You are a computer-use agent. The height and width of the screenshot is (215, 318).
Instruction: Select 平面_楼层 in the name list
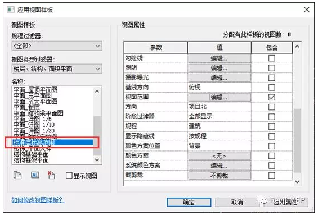point(26,107)
